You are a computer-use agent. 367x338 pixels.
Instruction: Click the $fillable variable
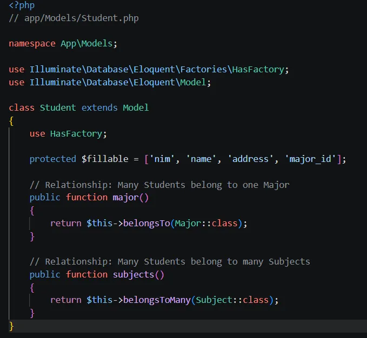click(x=105, y=159)
